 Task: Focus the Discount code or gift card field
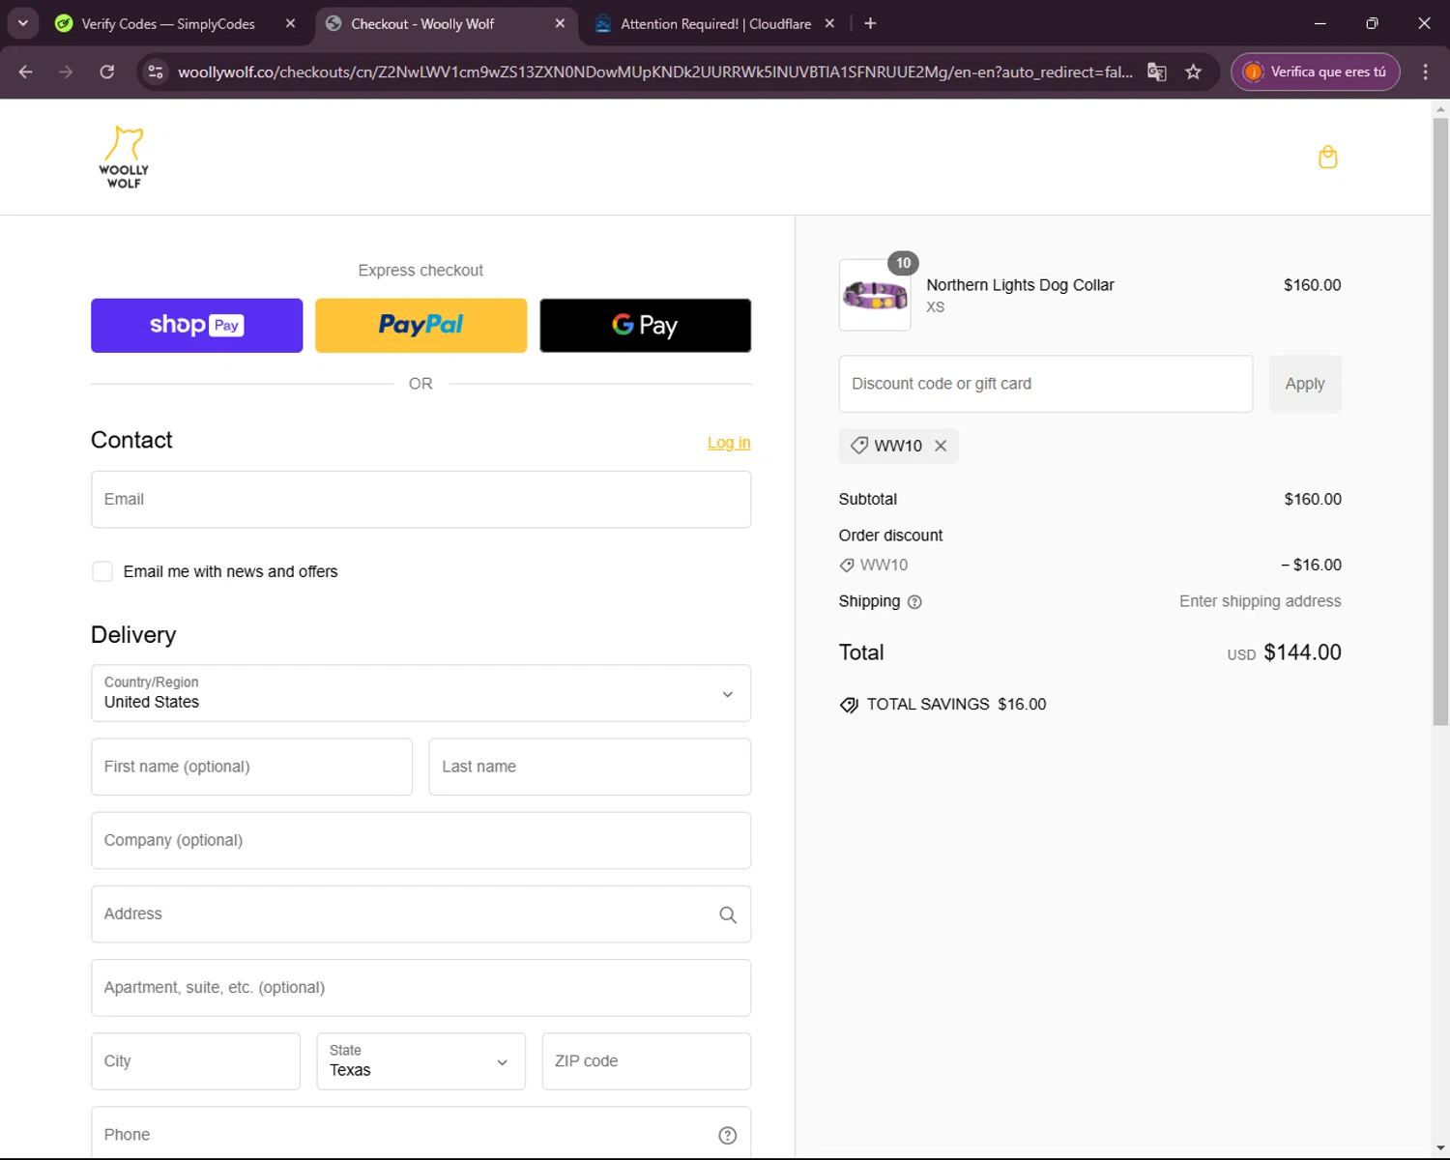point(1045,384)
